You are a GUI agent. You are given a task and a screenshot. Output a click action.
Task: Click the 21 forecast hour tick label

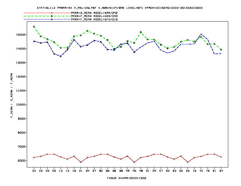pyautogui.click(x=81, y=171)
